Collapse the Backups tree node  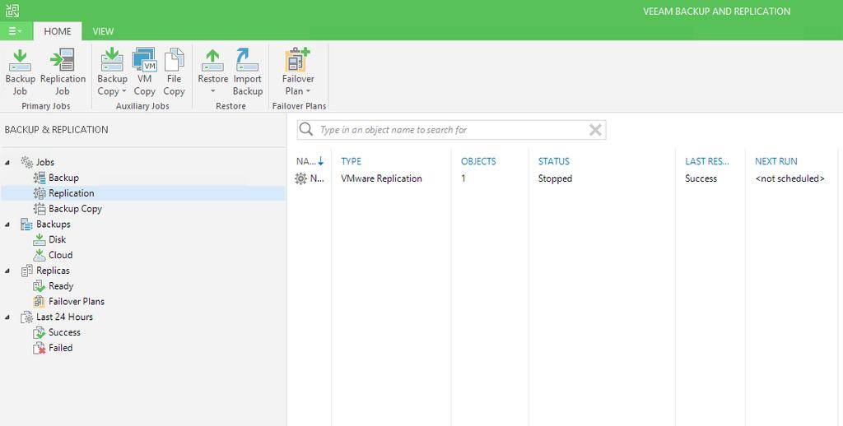point(7,225)
